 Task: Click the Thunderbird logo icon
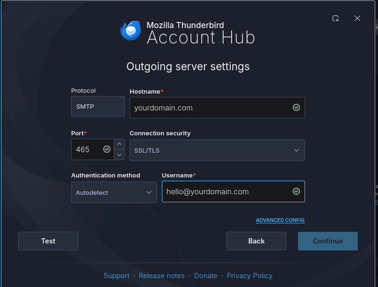pos(131,30)
